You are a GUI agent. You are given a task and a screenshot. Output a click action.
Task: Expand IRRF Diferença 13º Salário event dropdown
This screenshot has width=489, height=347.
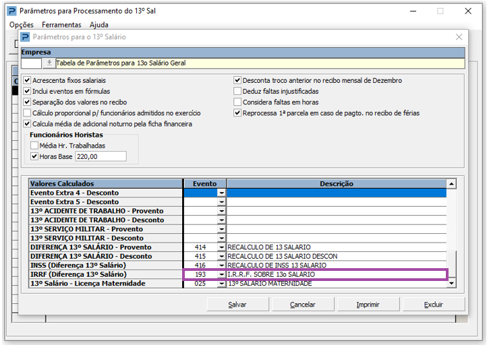click(221, 275)
